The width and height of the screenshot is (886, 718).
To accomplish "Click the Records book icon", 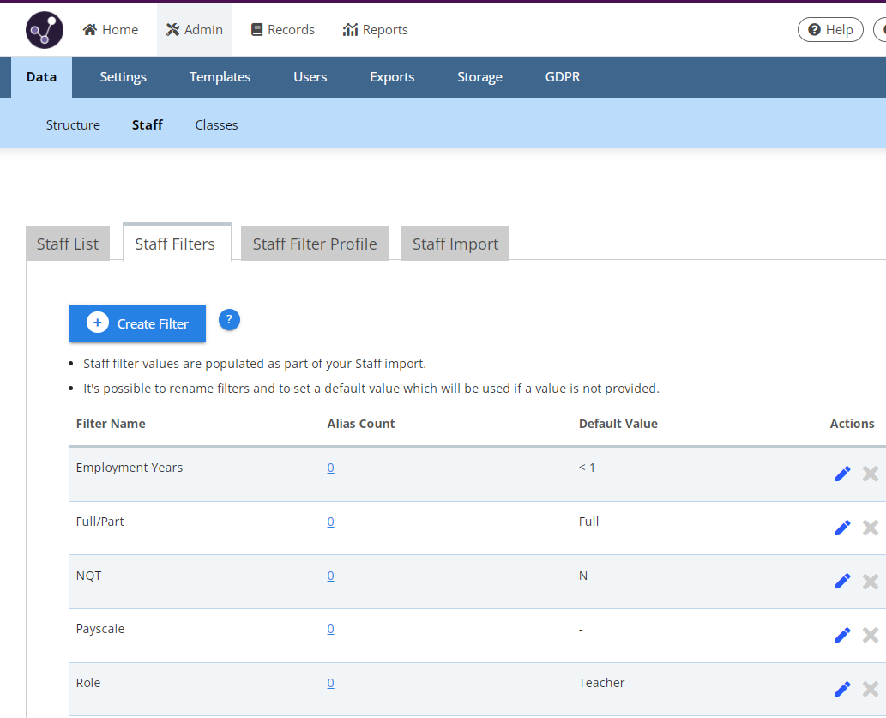I will [x=256, y=29].
